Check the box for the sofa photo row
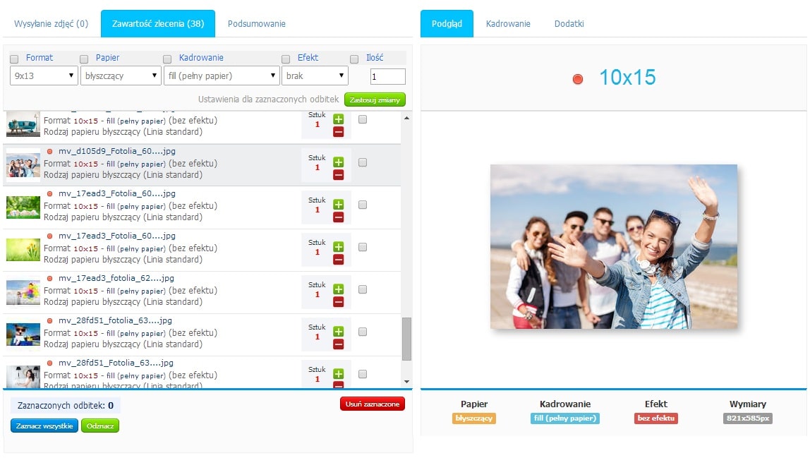The image size is (810, 458). coord(363,119)
